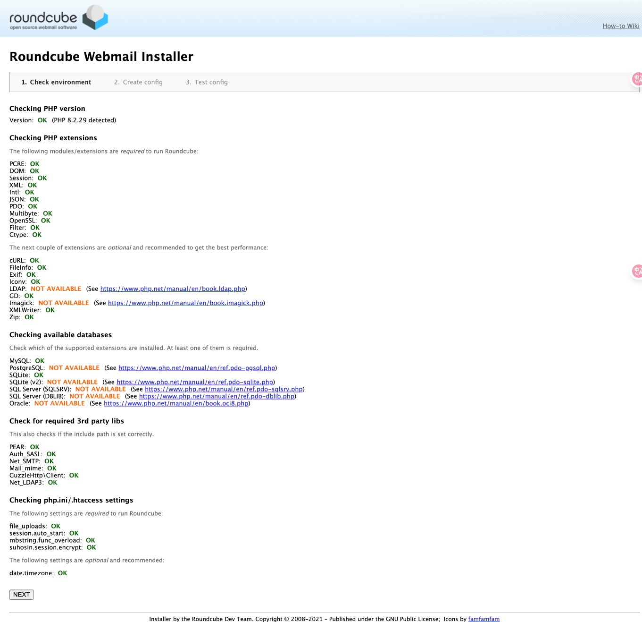Click the Roundcube Webmail Installer heading
Image resolution: width=642 pixels, height=622 pixels.
click(x=101, y=57)
